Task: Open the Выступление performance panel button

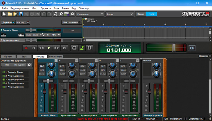Action: tap(72, 22)
